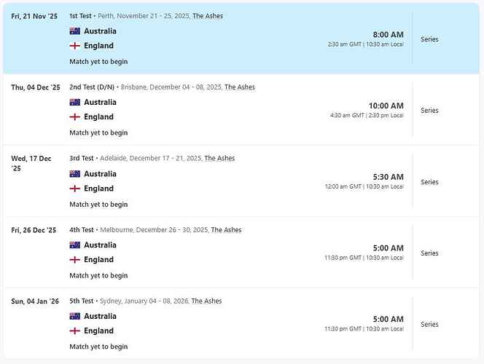Open the Sun, 04 Jan '26 match date
The height and width of the screenshot is (364, 484).
(34, 301)
